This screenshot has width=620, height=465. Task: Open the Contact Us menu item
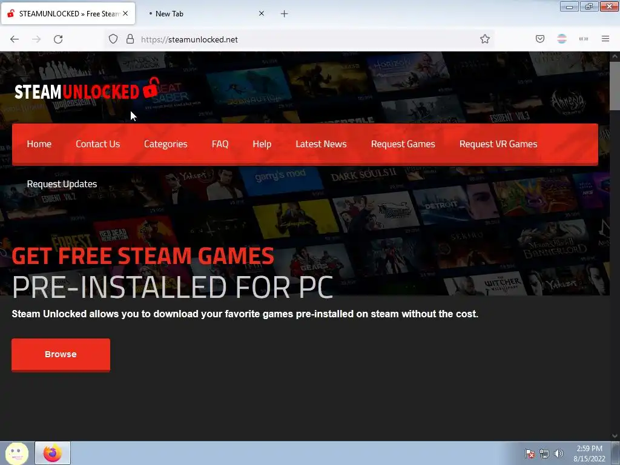coord(97,144)
